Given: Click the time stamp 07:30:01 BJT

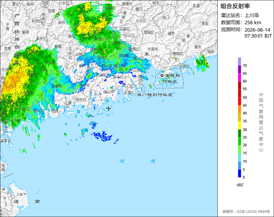Looking at the screenshot, I should click(258, 36).
